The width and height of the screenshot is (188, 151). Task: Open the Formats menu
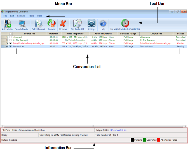click(x=21, y=16)
